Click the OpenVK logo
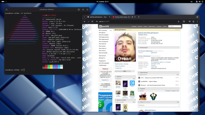The image size is (205, 115). (x=104, y=26)
